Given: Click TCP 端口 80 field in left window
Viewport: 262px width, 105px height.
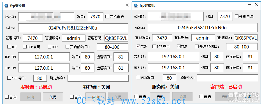Looking at the screenshot, I should [87, 57].
